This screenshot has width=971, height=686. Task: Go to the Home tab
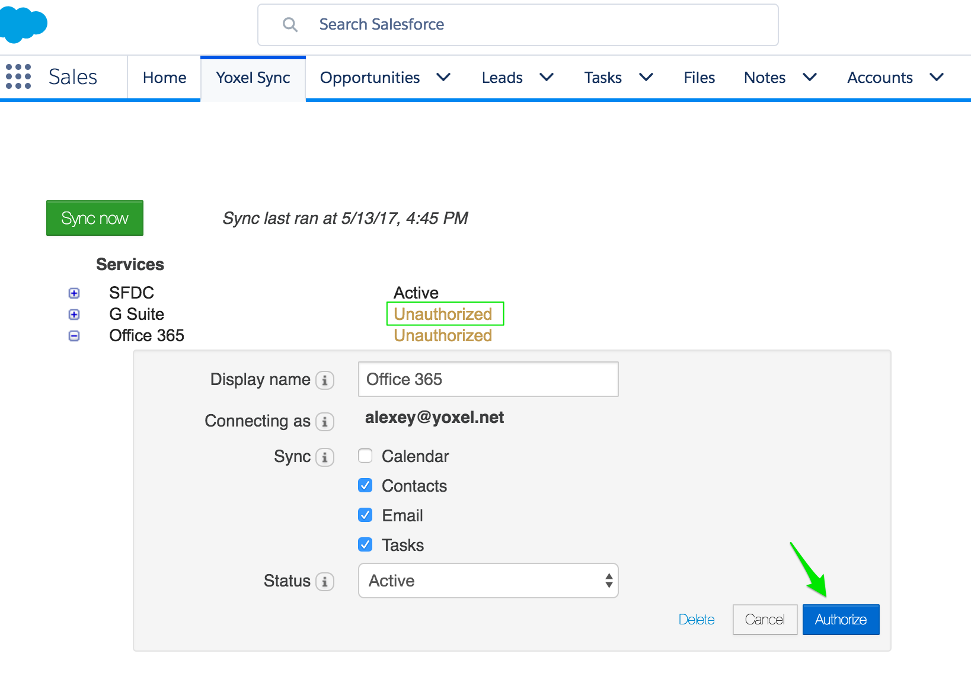(x=164, y=78)
